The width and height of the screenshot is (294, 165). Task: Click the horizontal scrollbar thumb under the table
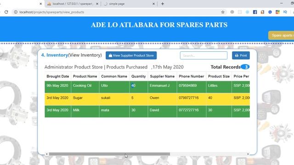point(109,154)
